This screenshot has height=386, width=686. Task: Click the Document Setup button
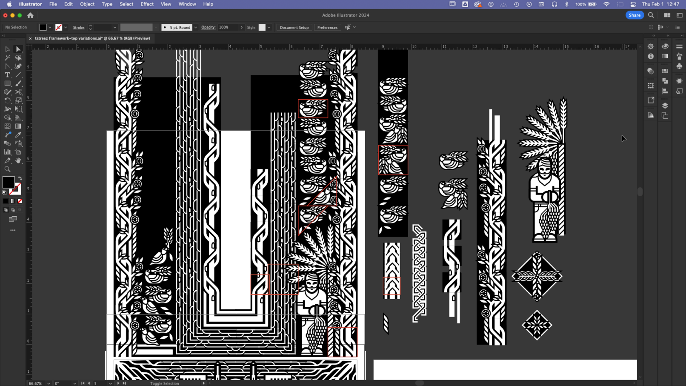(x=294, y=28)
